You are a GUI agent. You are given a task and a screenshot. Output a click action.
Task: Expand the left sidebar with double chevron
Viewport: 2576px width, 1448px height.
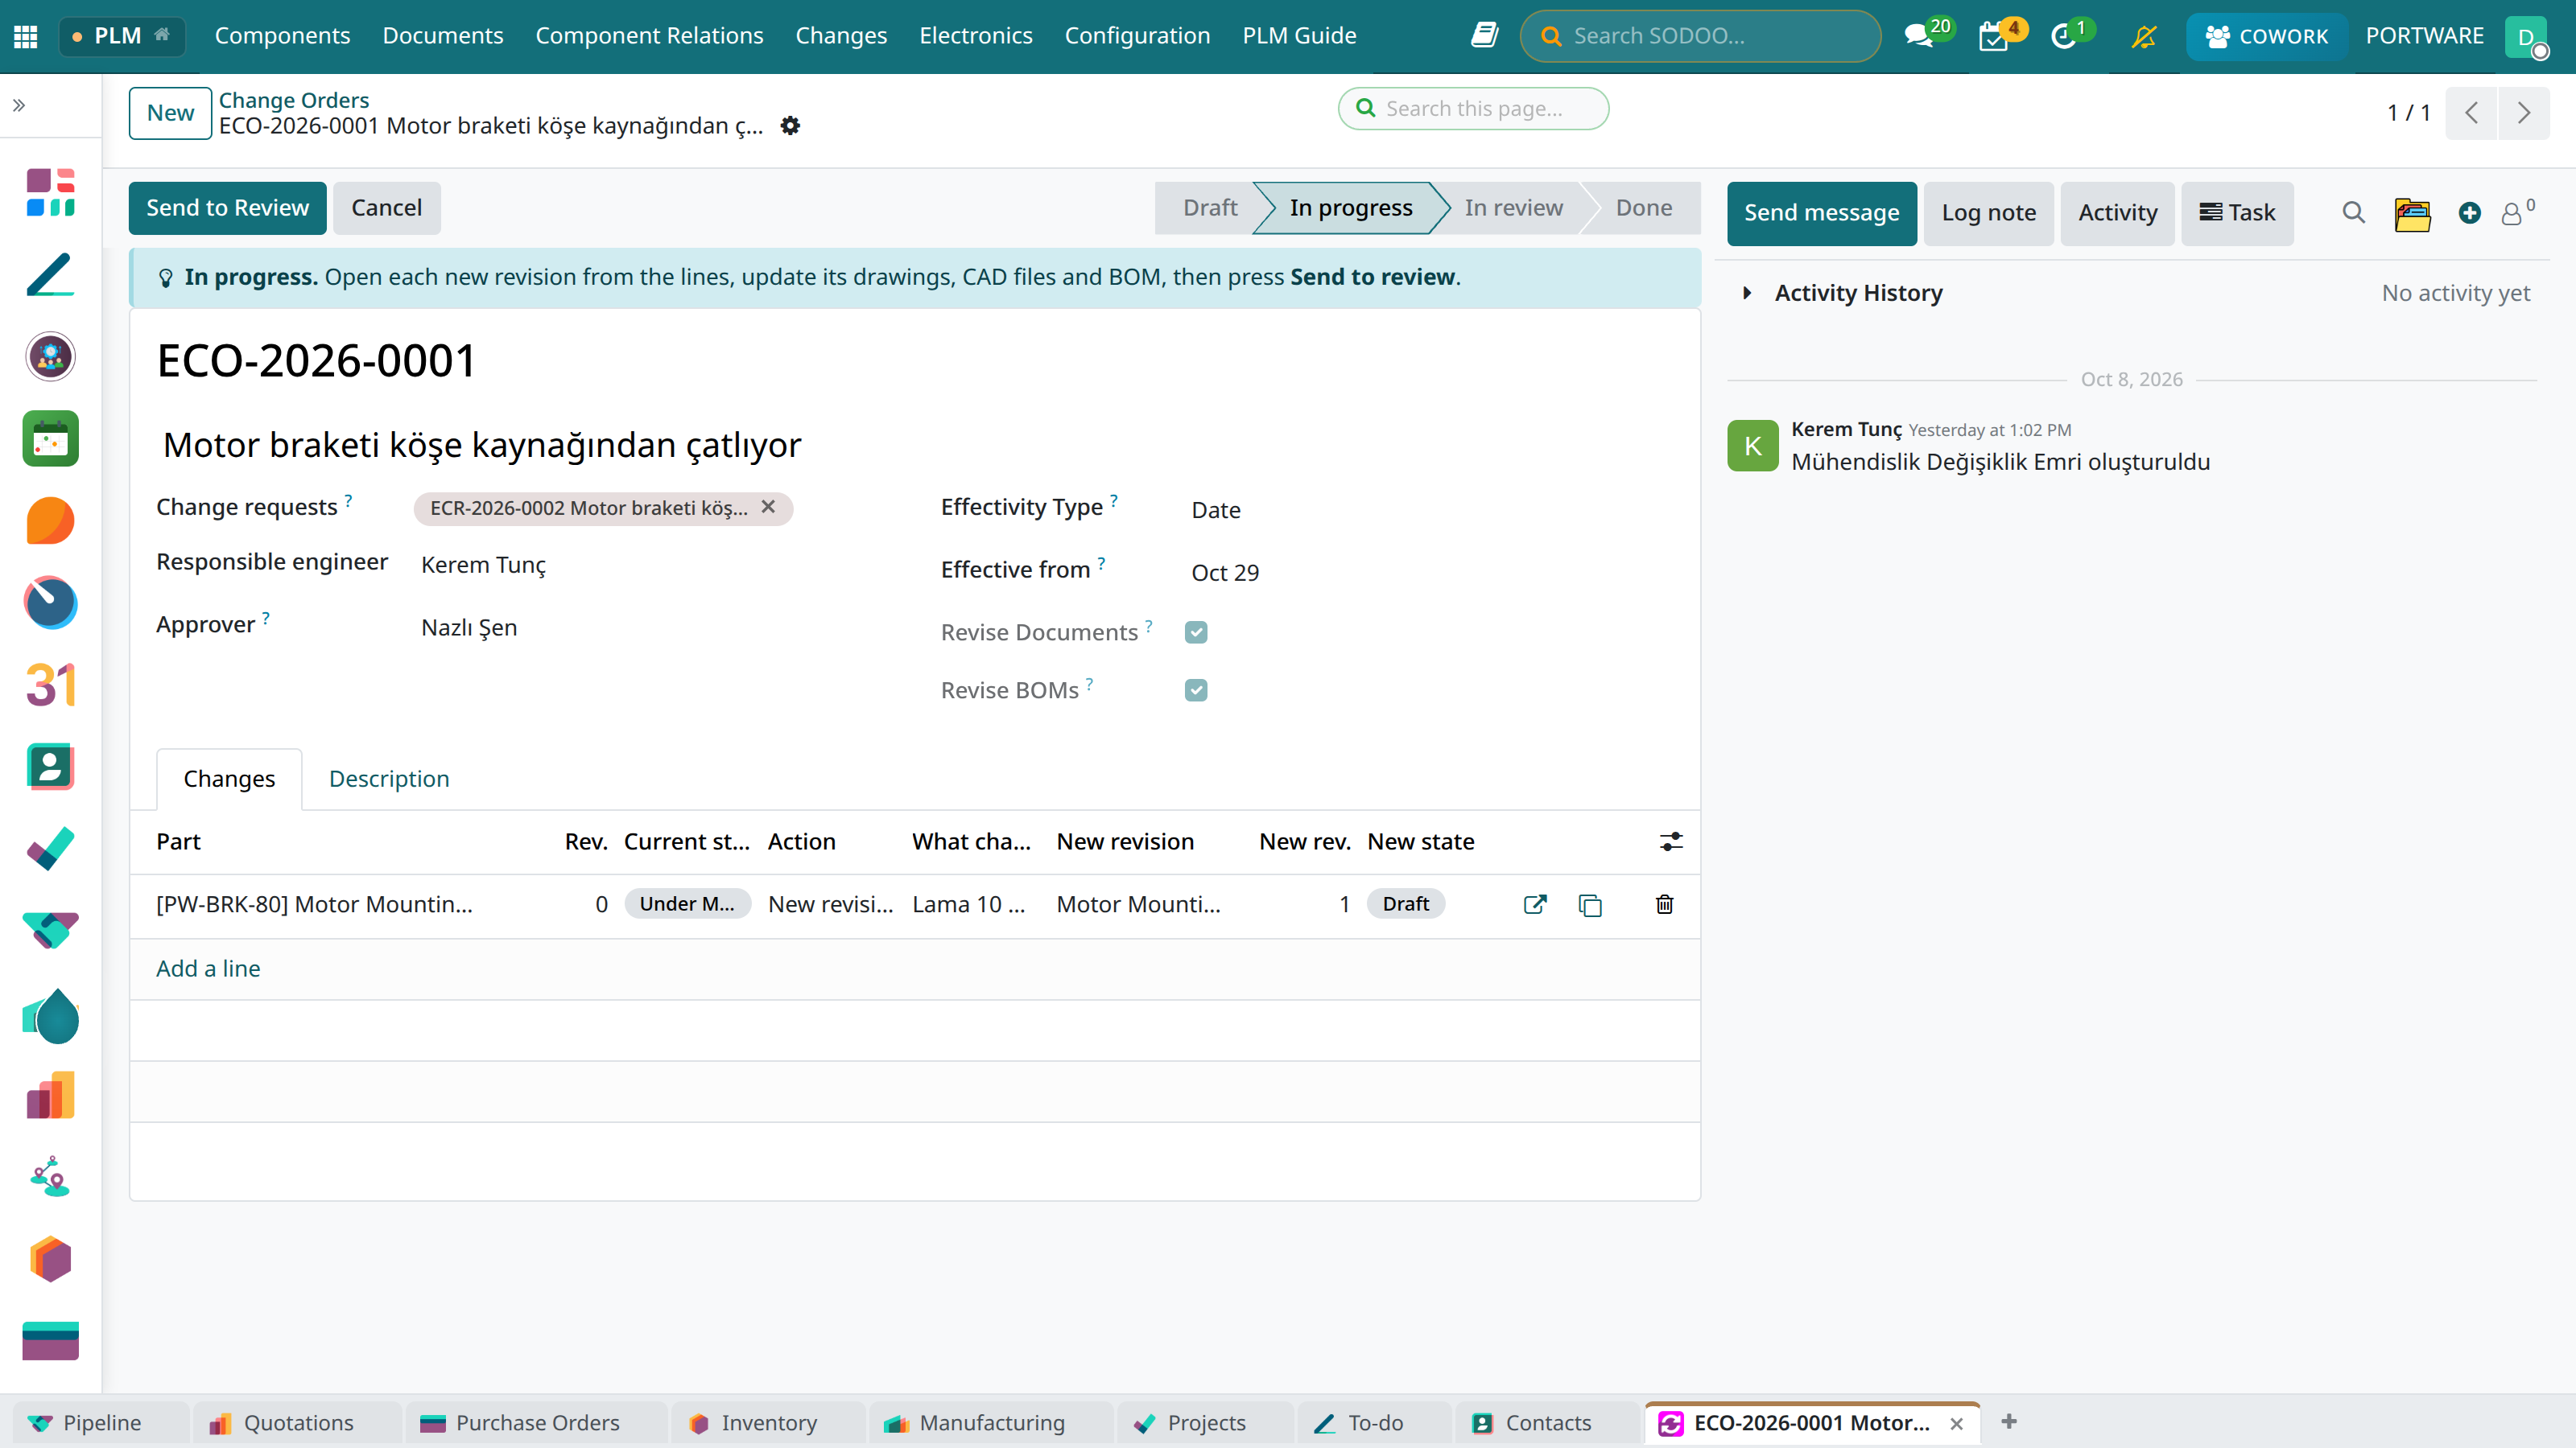19,105
